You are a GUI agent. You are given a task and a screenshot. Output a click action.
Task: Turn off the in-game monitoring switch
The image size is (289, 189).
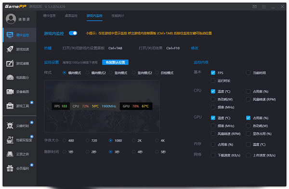click(x=73, y=33)
